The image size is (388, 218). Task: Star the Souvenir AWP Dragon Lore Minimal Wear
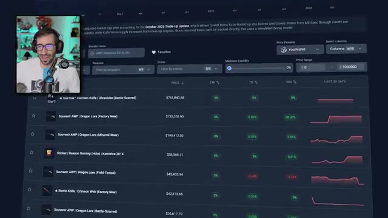pyautogui.click(x=33, y=134)
